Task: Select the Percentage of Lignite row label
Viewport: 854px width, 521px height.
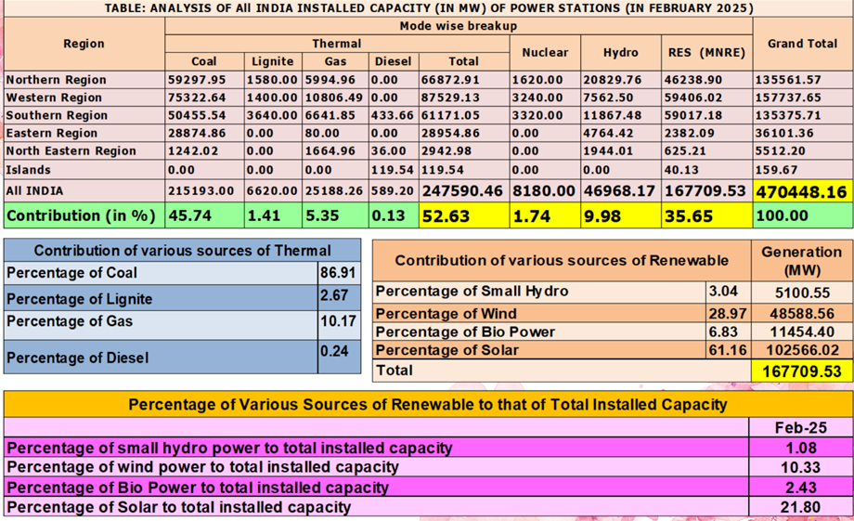Action: point(79,299)
